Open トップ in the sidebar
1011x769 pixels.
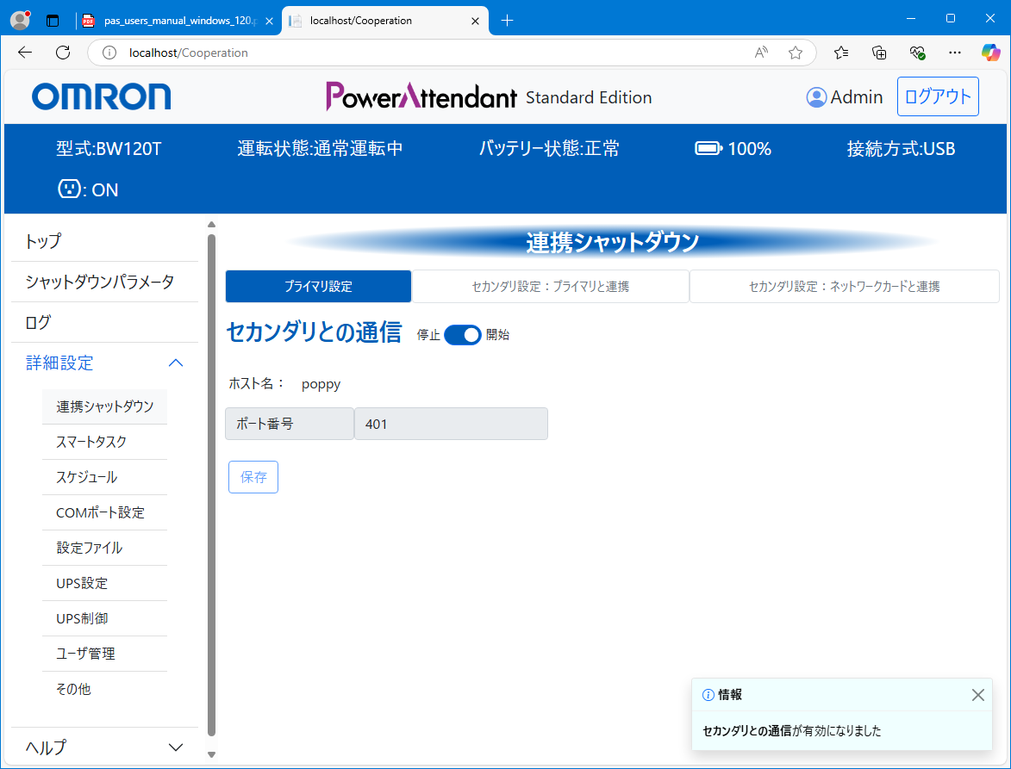104,241
